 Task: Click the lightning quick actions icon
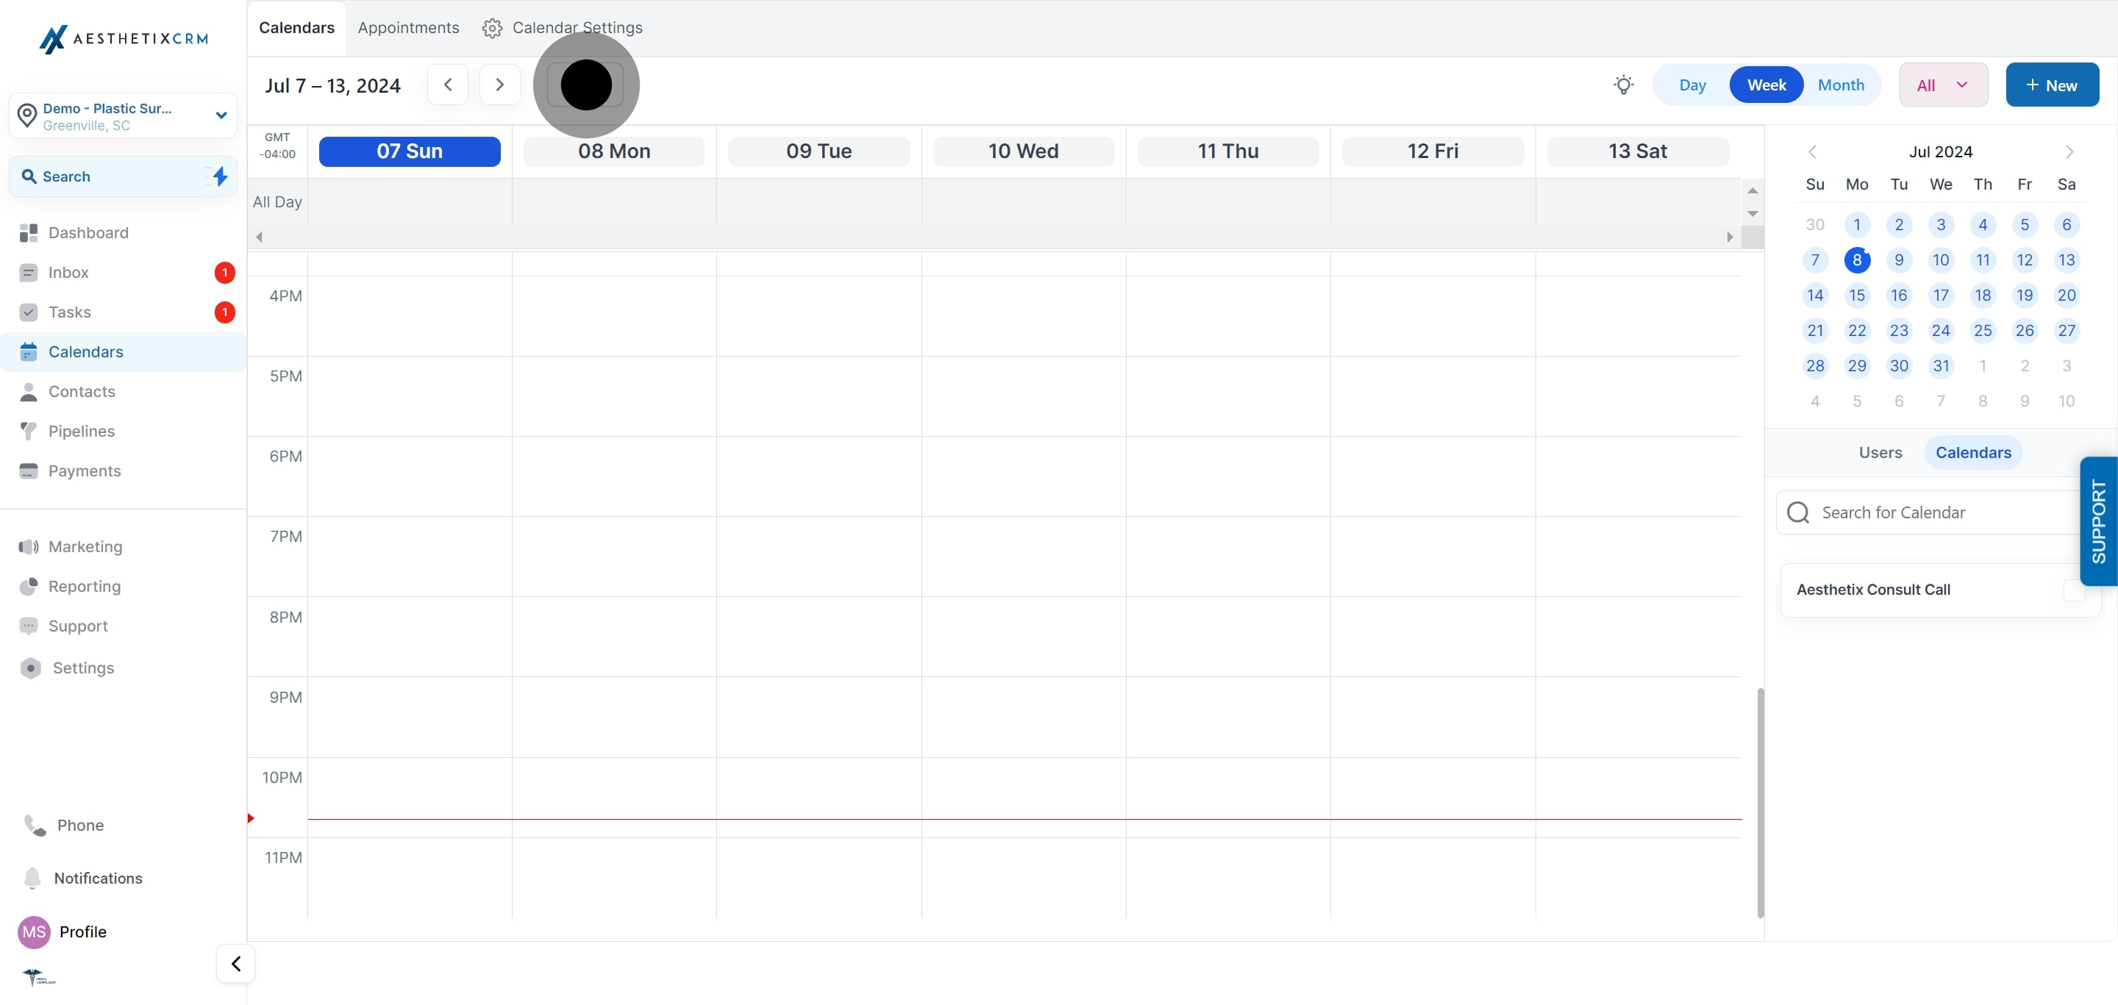coord(220,176)
